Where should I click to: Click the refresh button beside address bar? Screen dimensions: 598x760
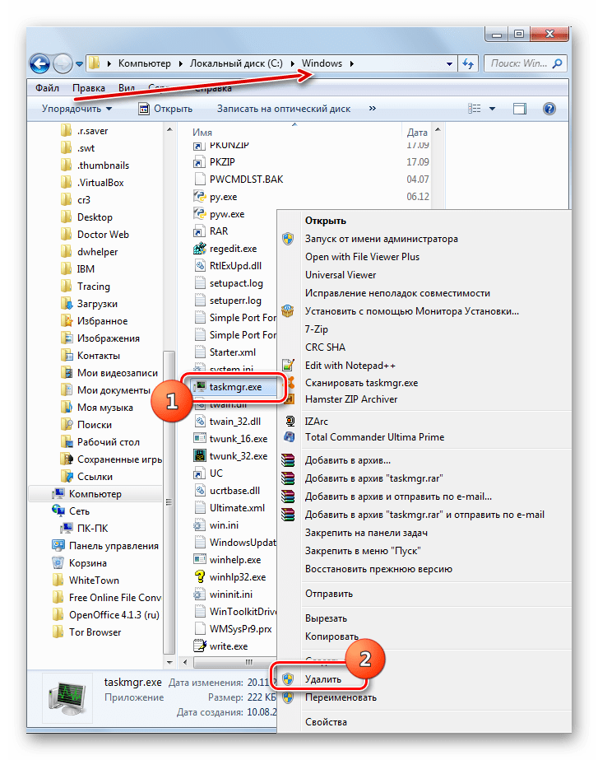pyautogui.click(x=468, y=63)
